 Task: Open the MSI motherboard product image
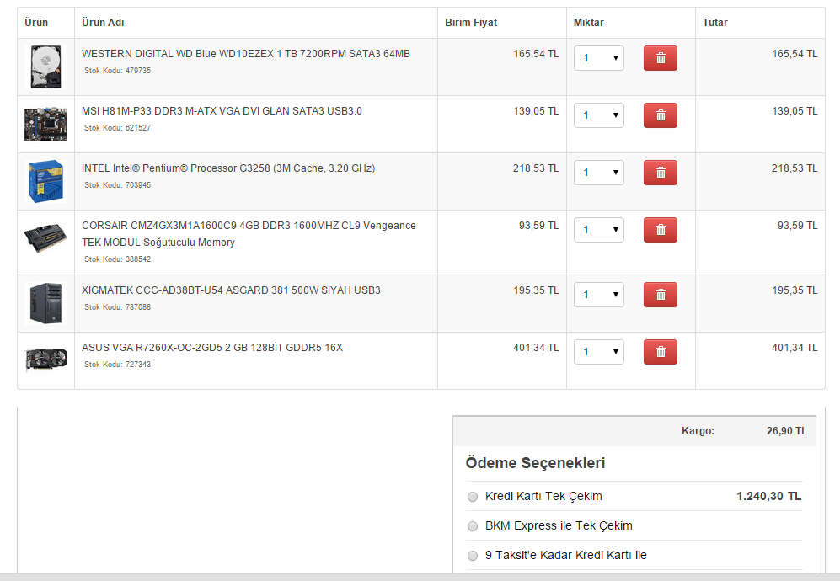(45, 125)
